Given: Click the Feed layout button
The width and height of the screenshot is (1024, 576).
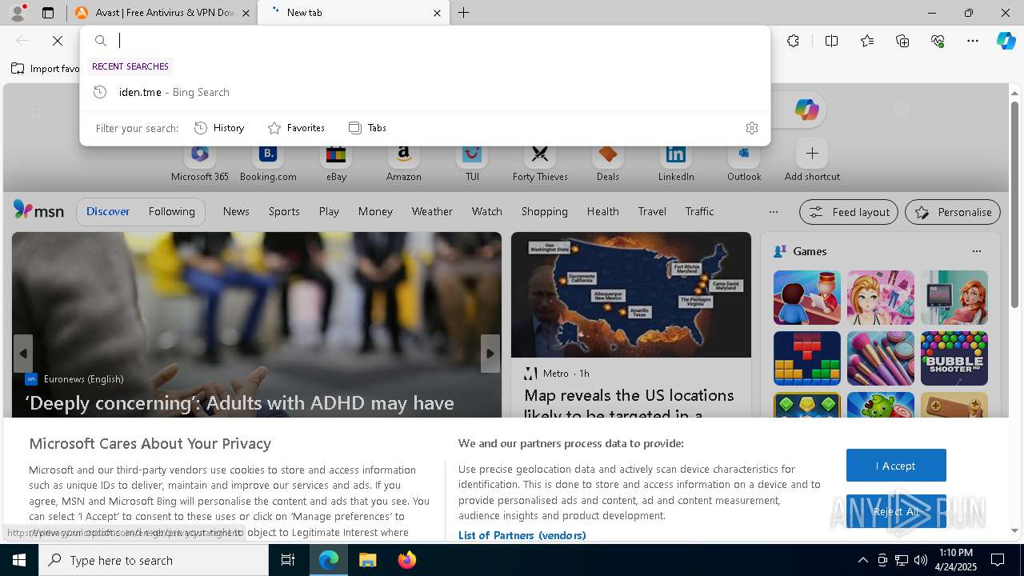Looking at the screenshot, I should pyautogui.click(x=848, y=212).
